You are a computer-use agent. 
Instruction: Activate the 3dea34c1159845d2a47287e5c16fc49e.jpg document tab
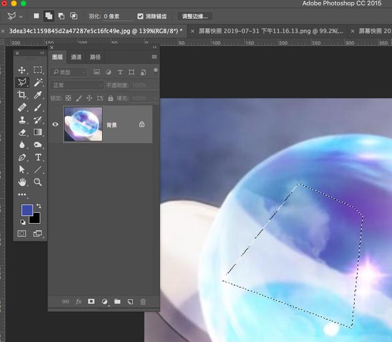[96, 31]
